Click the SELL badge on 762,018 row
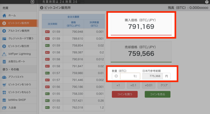The width and height of the screenshot is (210, 114). 47,108
